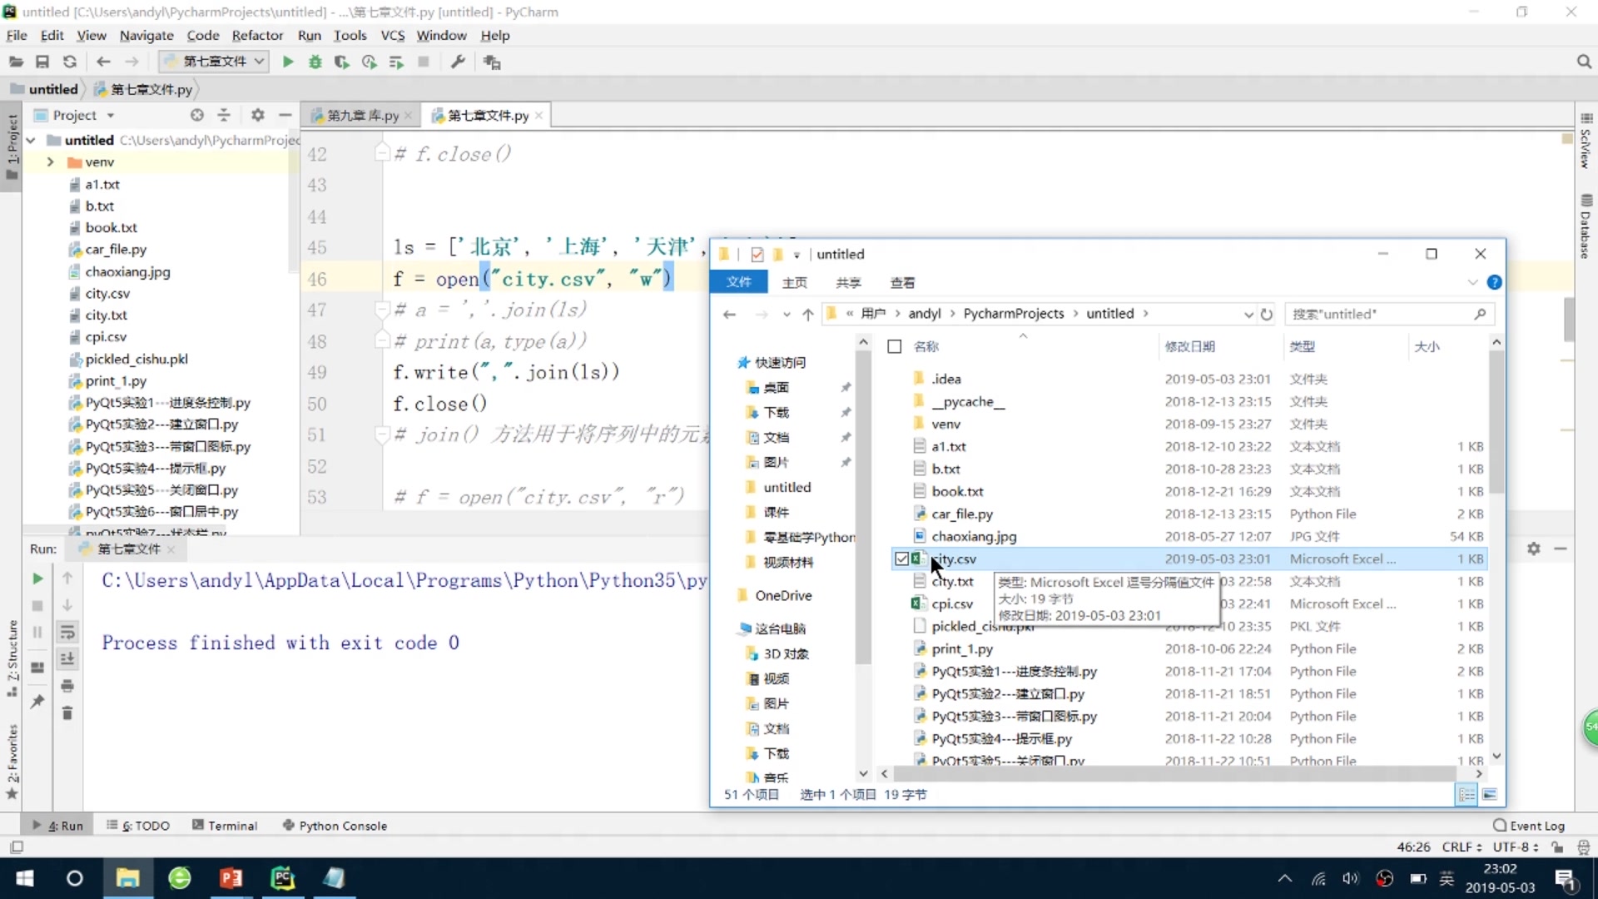Screen dimensions: 1598x899
Task: Open Explorer help question mark icon
Action: pos(1494,282)
